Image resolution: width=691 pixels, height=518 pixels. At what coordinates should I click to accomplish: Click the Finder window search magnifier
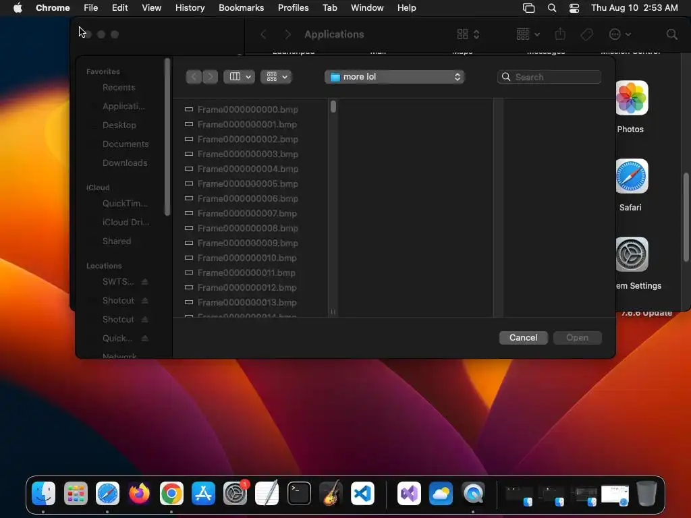pos(671,34)
